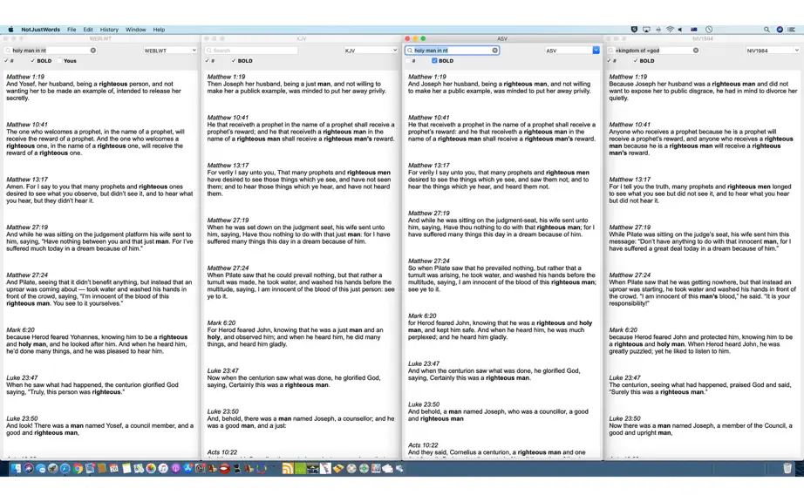Open iTunes from the Dock
The width and height of the screenshot is (804, 502).
[163, 468]
